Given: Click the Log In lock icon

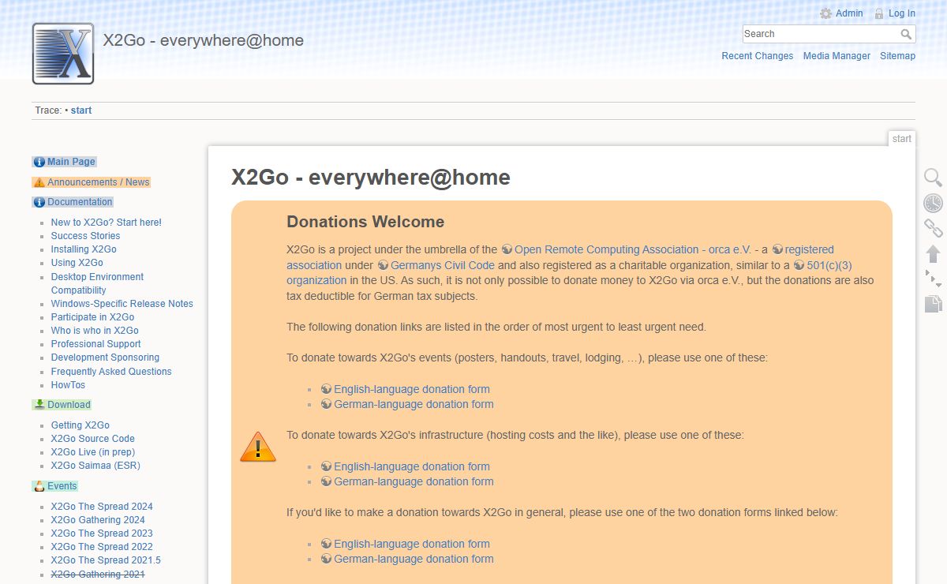Looking at the screenshot, I should (879, 13).
